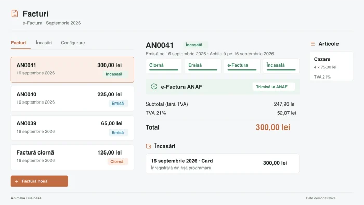
Task: Select the Emisă status step
Action: pyautogui.click(x=203, y=66)
